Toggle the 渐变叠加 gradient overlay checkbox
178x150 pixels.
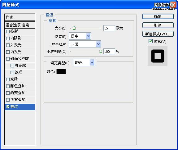tap(8, 93)
